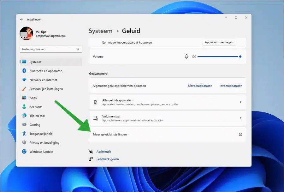Select Systeem in the sidebar
The height and width of the screenshot is (192, 284).
point(51,62)
